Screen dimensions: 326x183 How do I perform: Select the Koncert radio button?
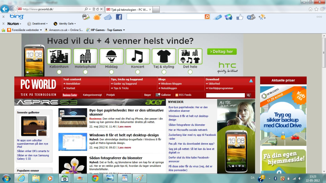[138, 72]
